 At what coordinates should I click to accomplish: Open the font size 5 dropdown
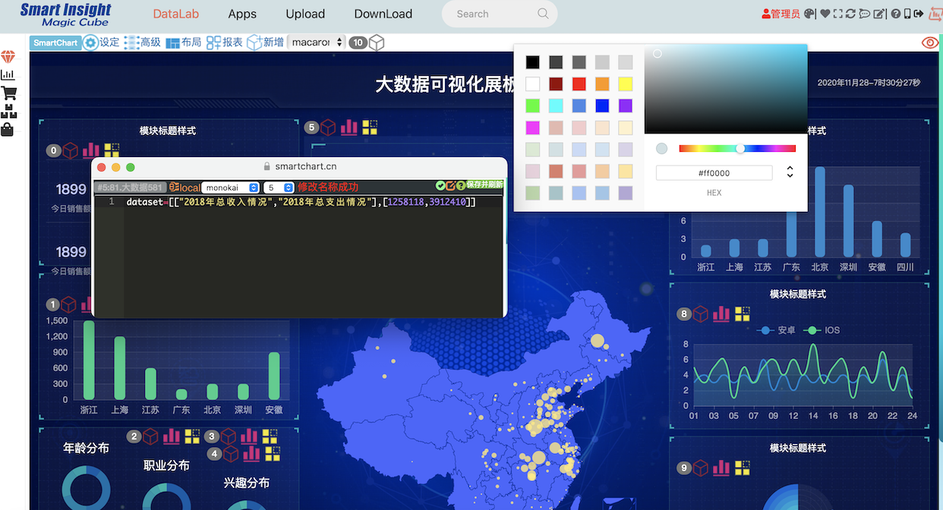(279, 187)
